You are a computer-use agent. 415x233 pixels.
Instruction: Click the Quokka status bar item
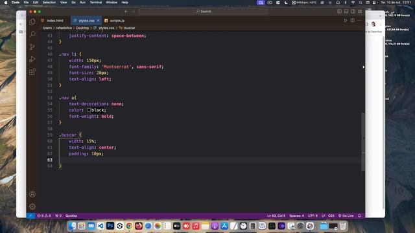coord(71,216)
